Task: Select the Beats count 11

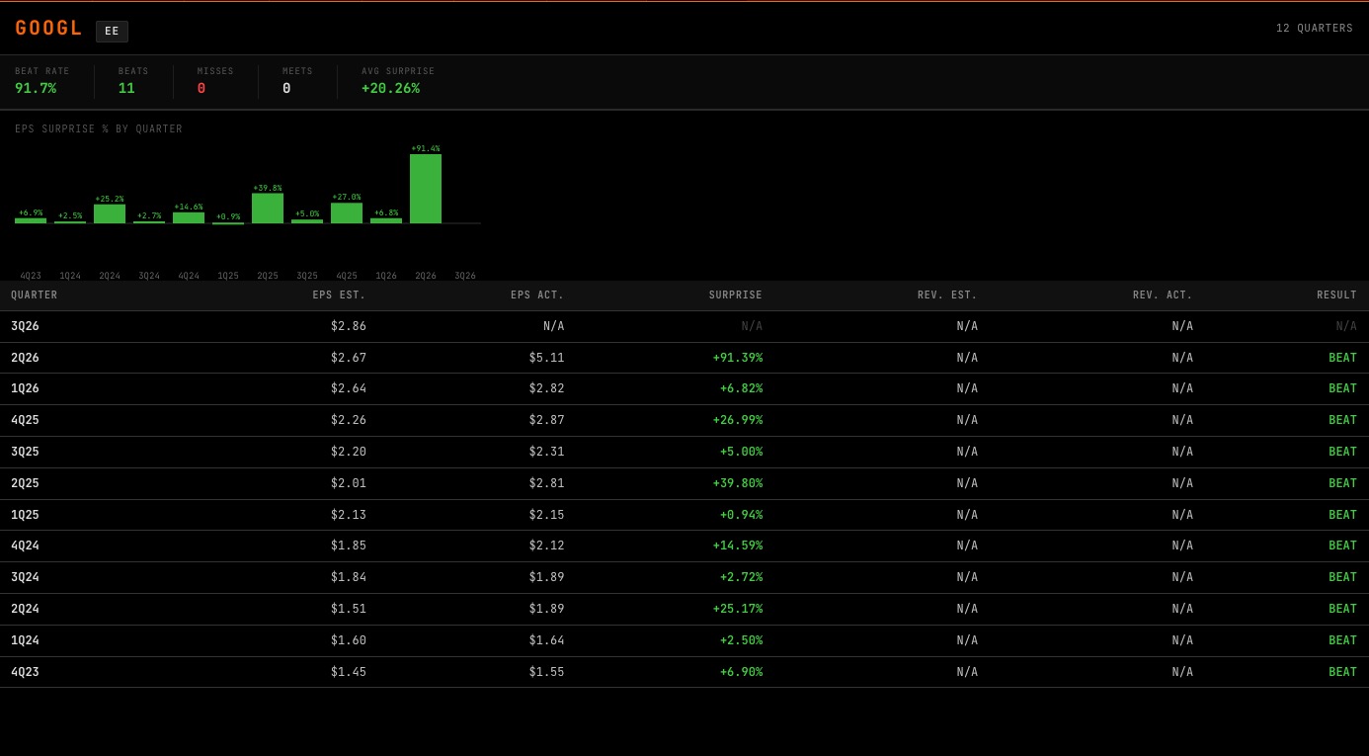Action: pos(126,88)
